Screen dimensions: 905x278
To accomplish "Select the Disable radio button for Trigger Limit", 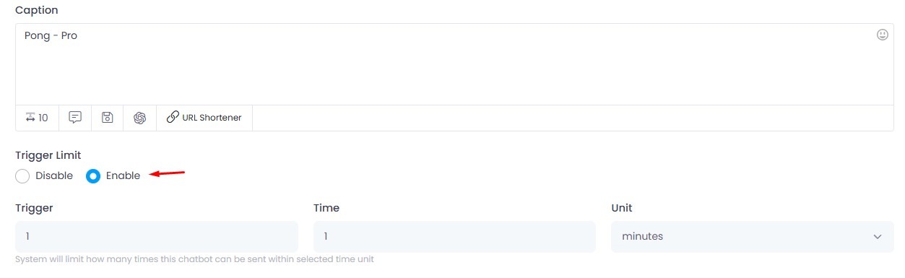I will pos(22,176).
